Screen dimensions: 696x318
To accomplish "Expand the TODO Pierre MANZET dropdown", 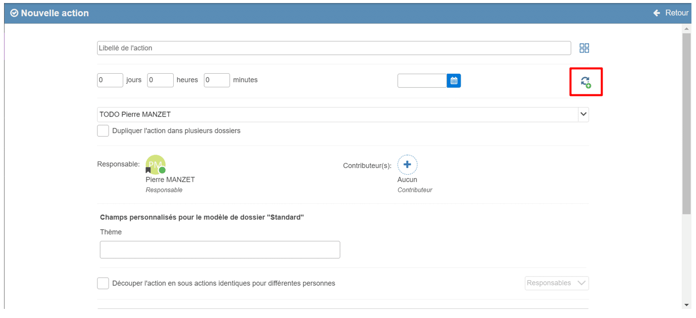I will pos(583,115).
